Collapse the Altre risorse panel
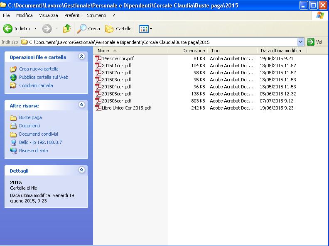Viewport: 329px width, 246px height. pyautogui.click(x=81, y=105)
